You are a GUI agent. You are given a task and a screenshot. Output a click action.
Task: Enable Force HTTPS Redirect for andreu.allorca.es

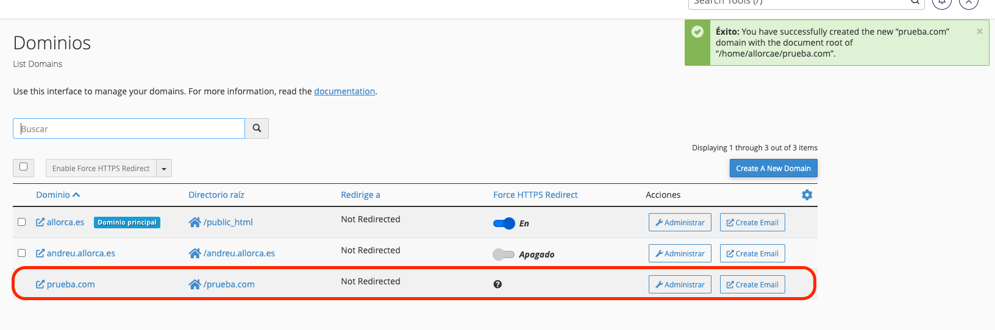[x=504, y=255]
